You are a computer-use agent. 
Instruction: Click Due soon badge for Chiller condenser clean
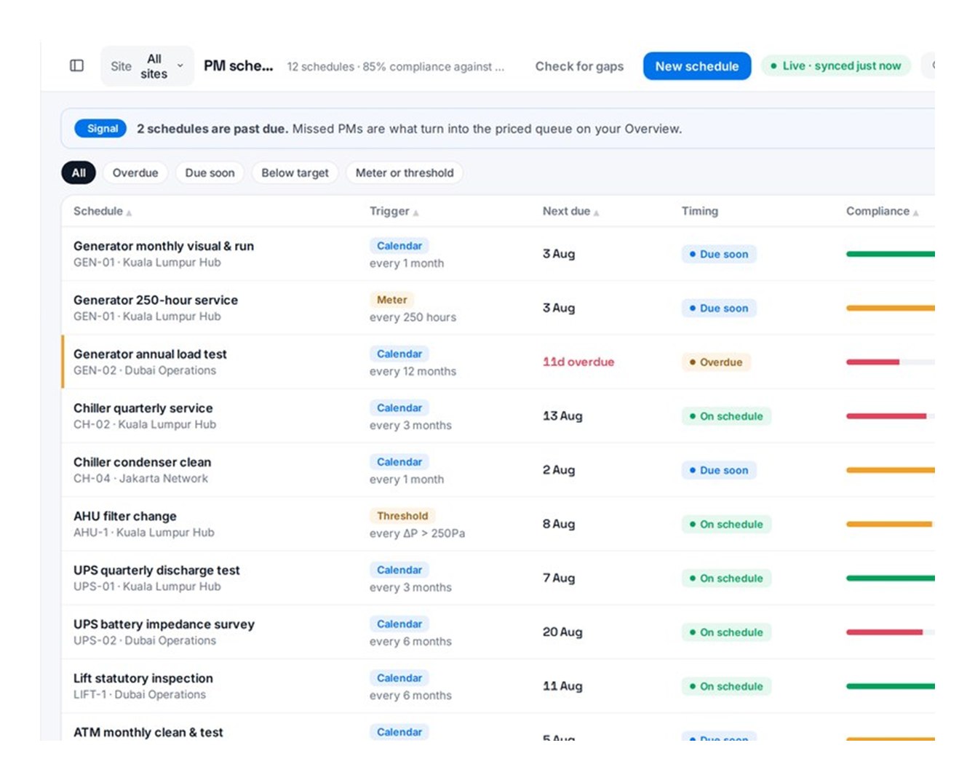tap(719, 470)
